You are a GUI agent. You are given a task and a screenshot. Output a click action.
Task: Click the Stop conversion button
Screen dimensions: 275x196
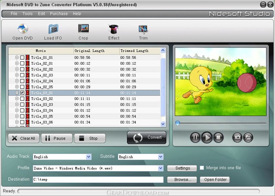tap(90, 138)
